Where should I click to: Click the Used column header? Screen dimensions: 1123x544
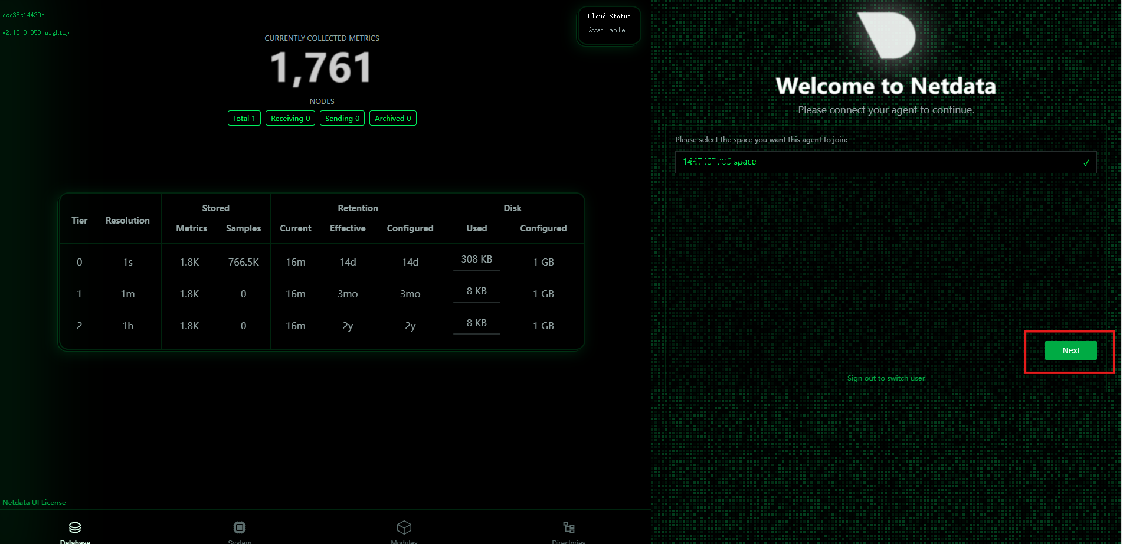point(477,228)
